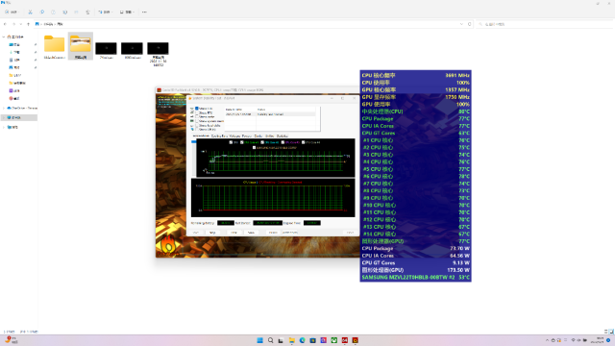Click the Paste icon in Explorer toolbar
Viewport: 615px width, 346px height.
tap(54, 12)
